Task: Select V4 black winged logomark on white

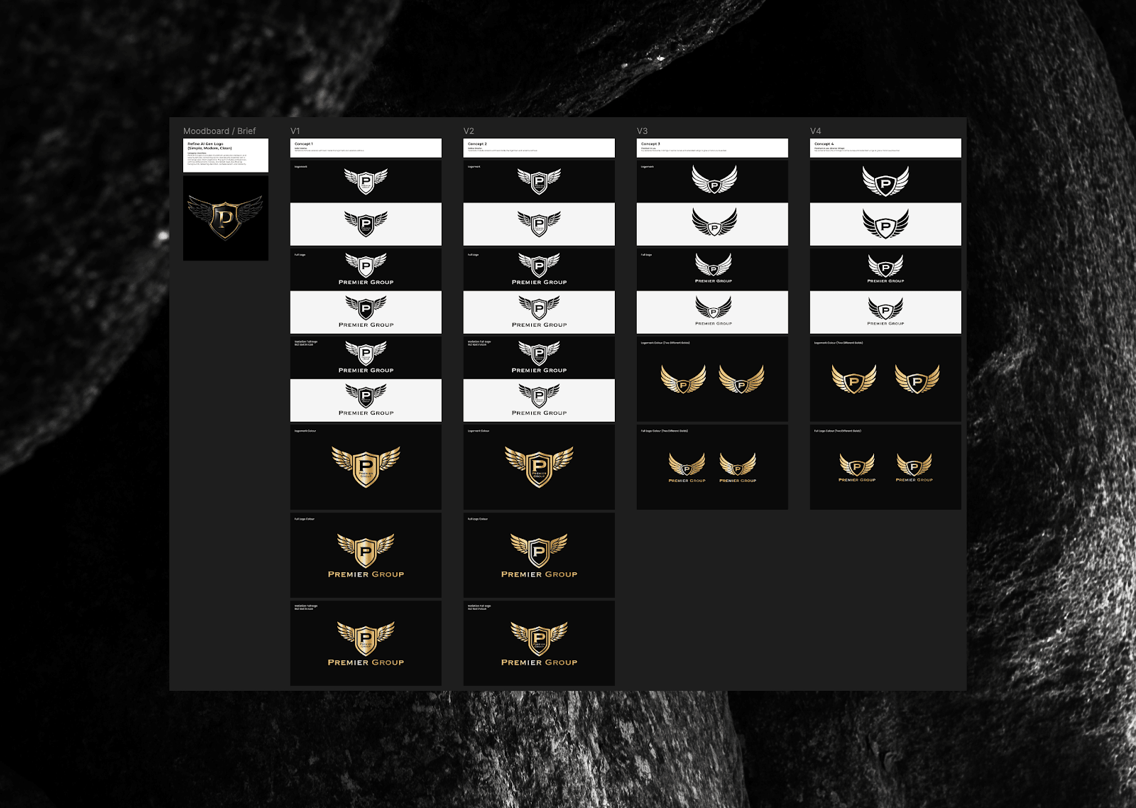Action: [885, 224]
